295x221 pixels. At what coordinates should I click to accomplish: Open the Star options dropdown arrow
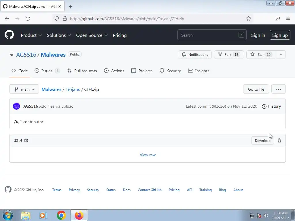[x=281, y=54]
